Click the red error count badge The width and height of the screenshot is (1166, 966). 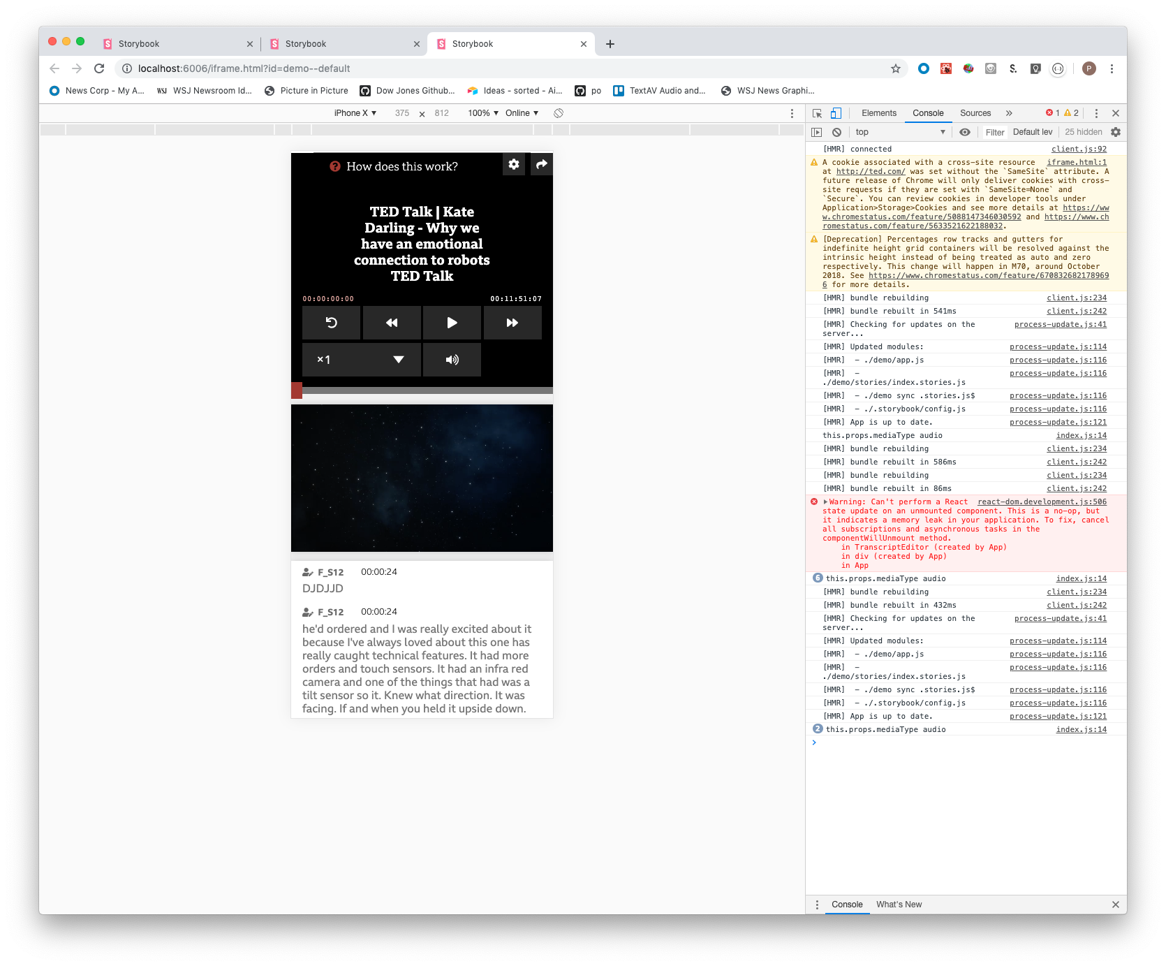[1053, 113]
